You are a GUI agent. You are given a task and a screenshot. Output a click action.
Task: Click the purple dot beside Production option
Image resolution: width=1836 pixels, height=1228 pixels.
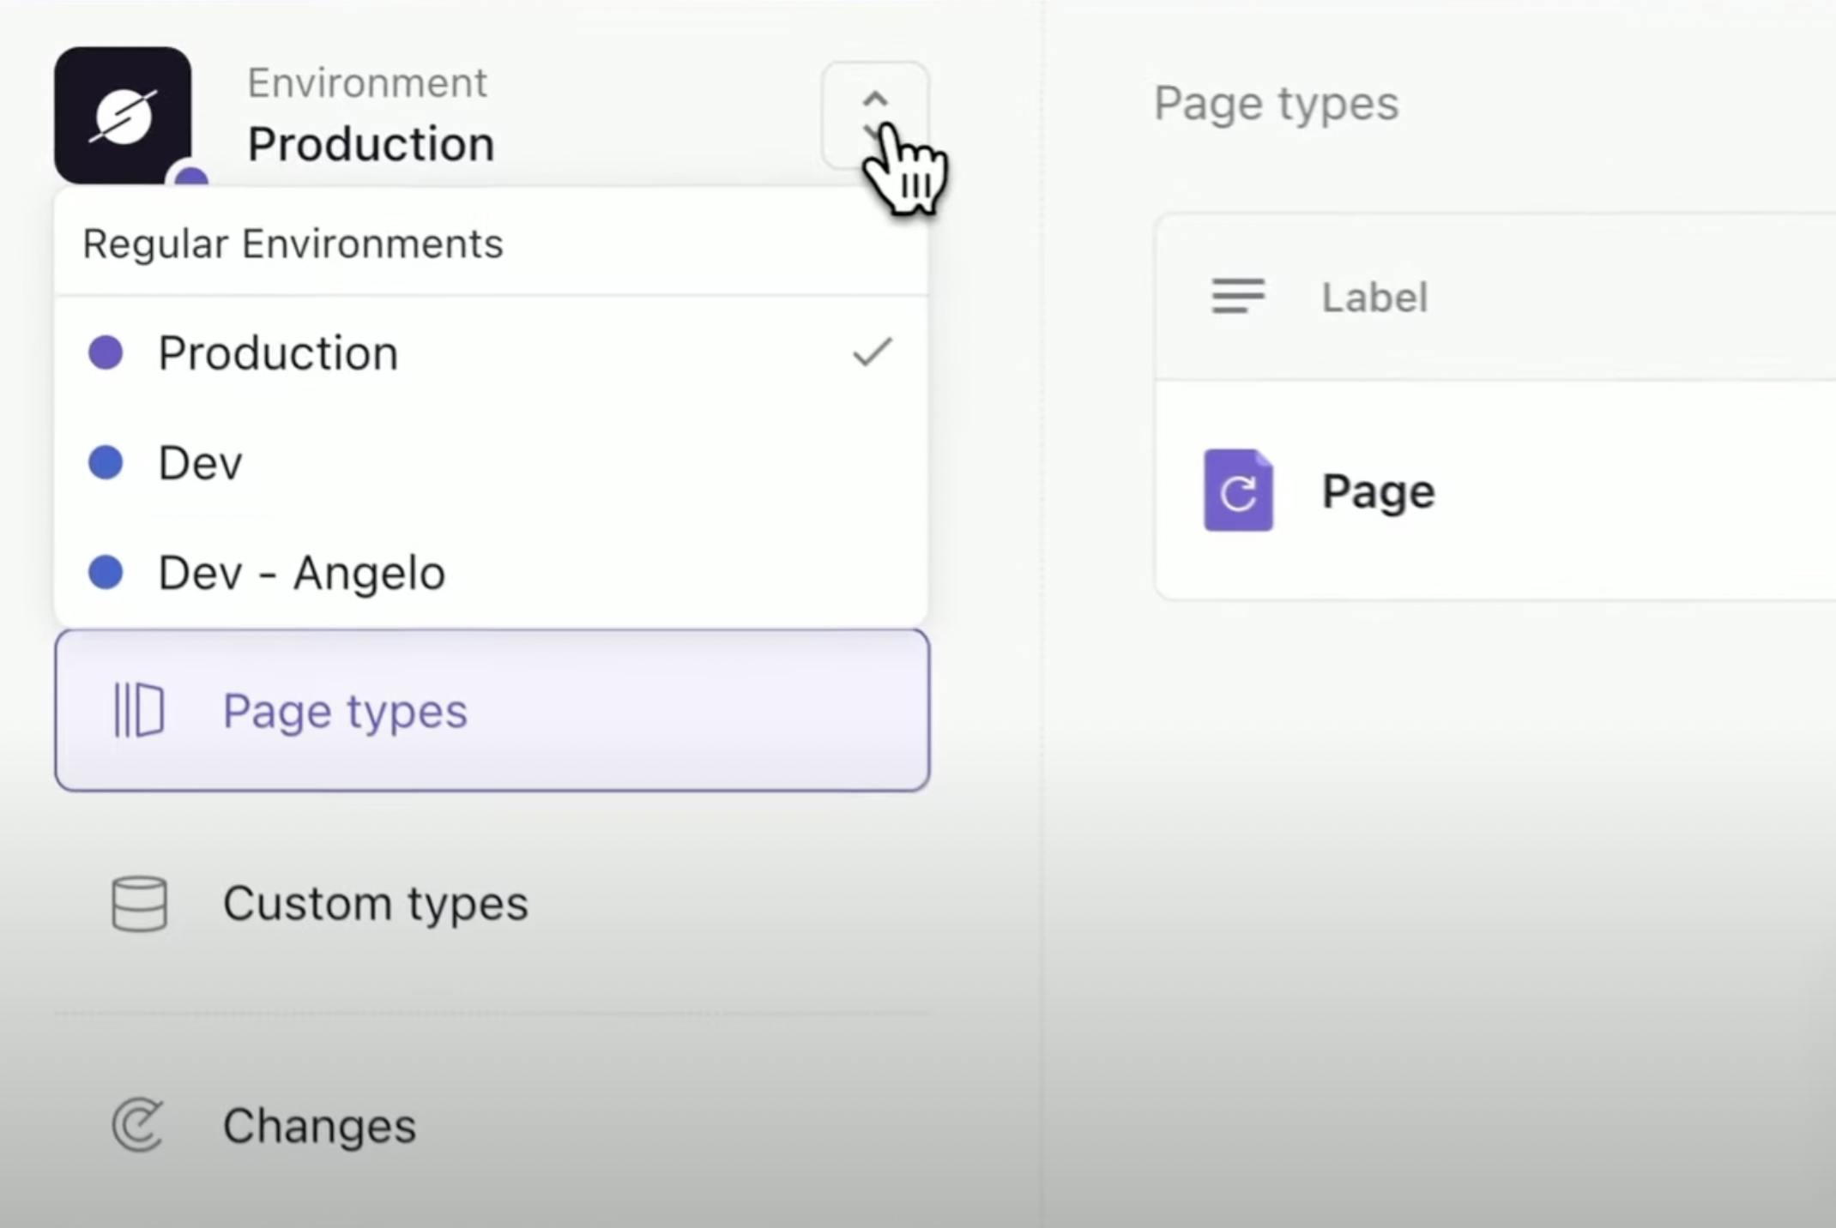(x=106, y=352)
